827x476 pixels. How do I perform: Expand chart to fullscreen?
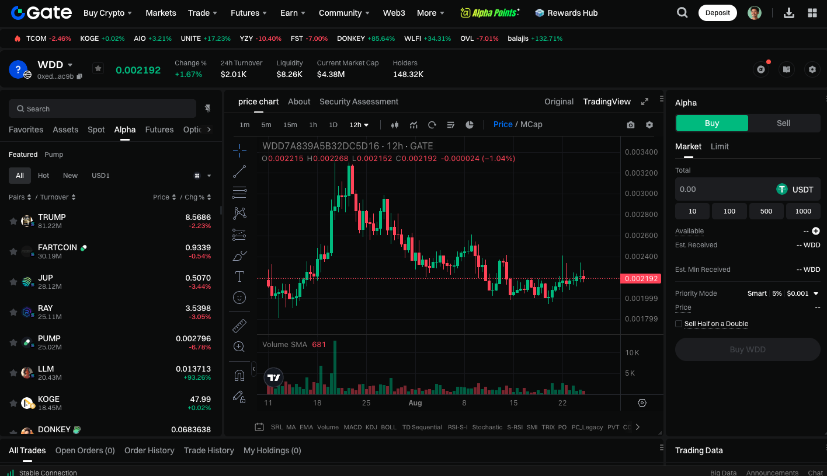tap(645, 101)
